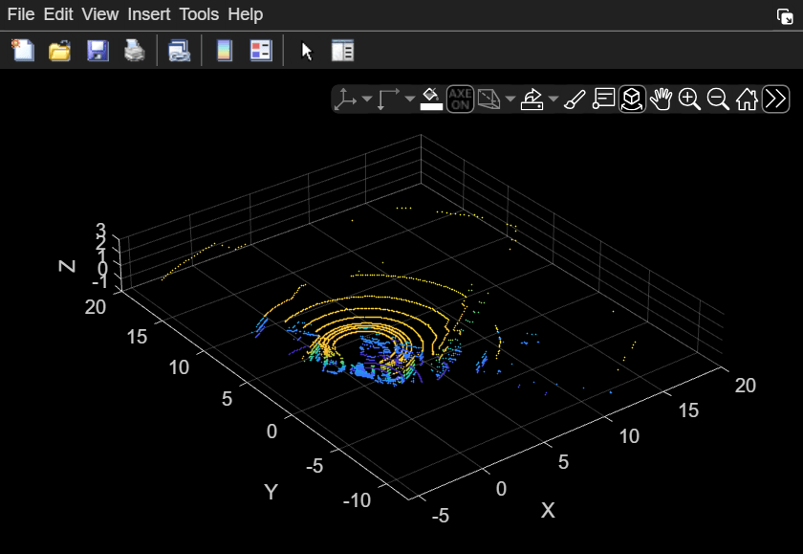
Task: Expand the export options dropdown arrow
Action: [552, 99]
